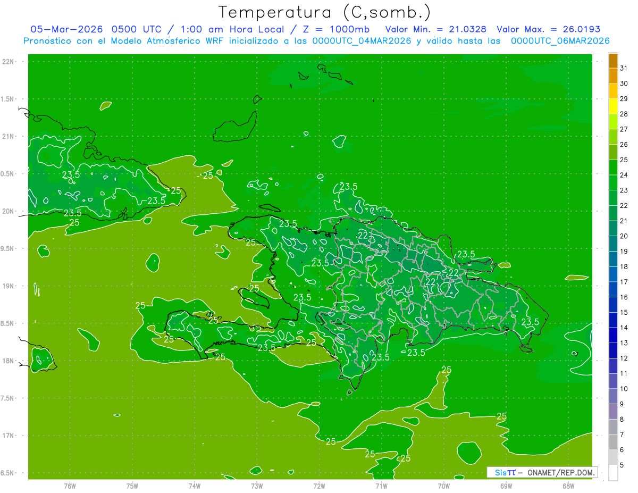Click the '24' label on the color scale

pos(624,175)
